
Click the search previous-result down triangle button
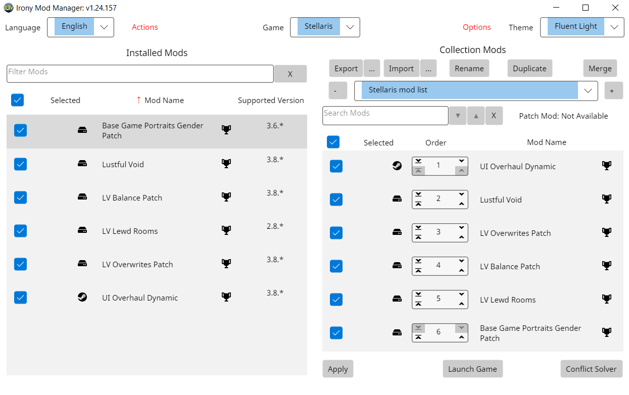pos(458,116)
